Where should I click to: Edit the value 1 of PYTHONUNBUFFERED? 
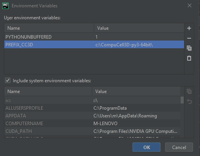(139, 37)
